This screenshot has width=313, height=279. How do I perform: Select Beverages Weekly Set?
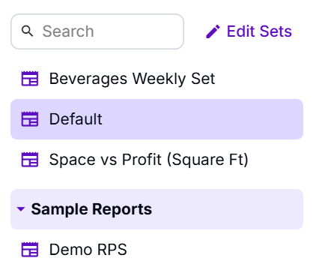tap(156, 79)
